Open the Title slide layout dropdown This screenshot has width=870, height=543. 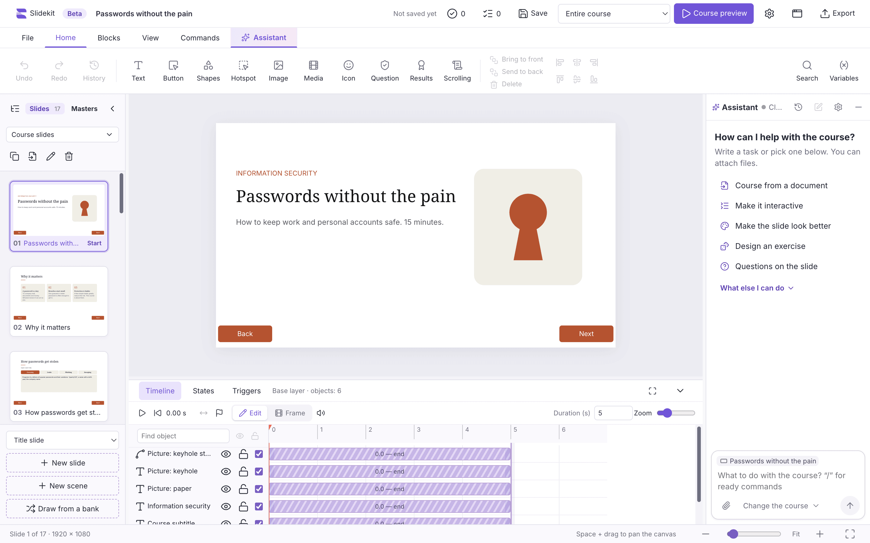click(x=63, y=440)
